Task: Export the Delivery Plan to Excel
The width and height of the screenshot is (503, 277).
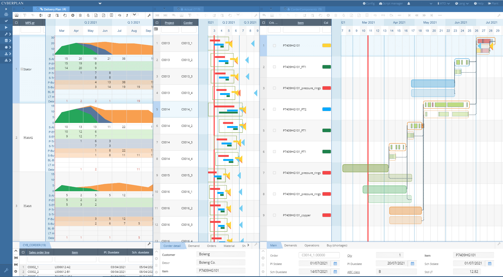Action: tap(96, 15)
